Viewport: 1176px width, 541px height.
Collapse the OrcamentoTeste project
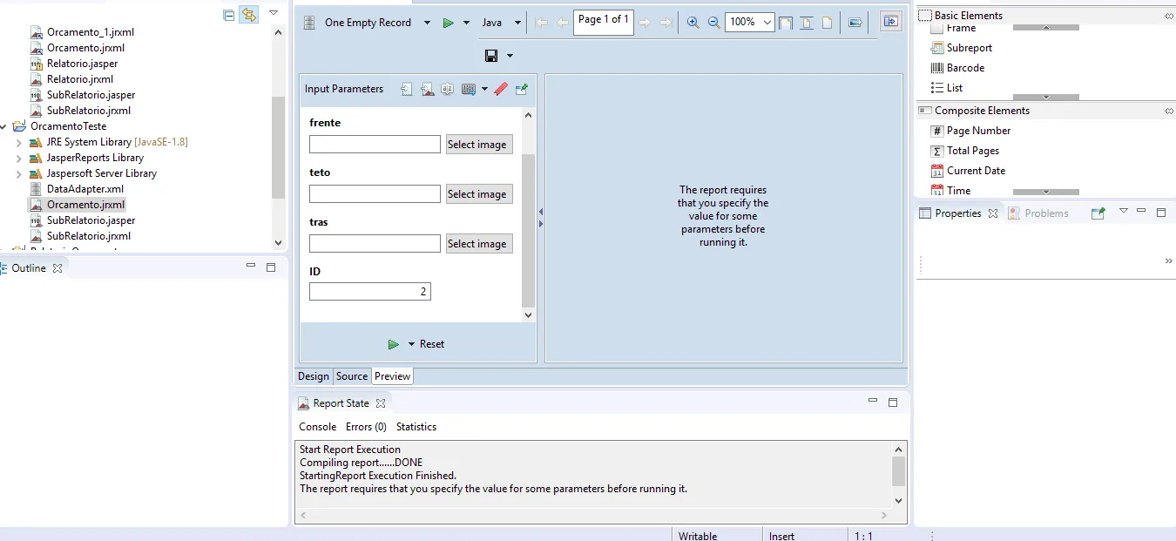pos(3,126)
